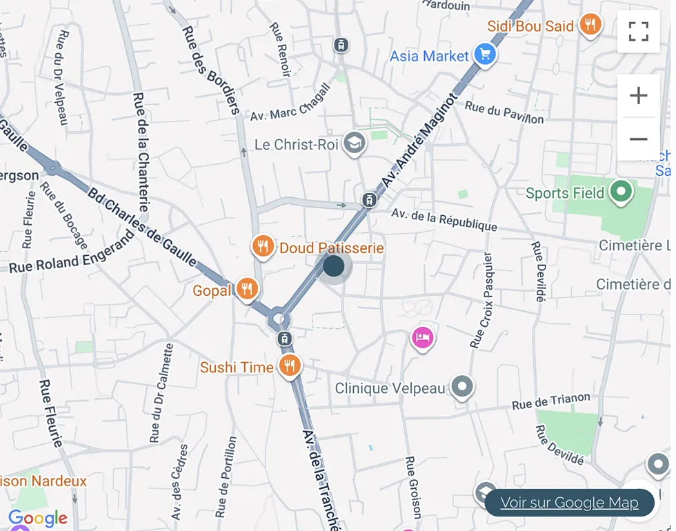Select the Sports Field green pin

(x=622, y=191)
